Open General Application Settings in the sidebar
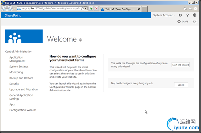This screenshot has width=201, height=133. (x=21, y=97)
